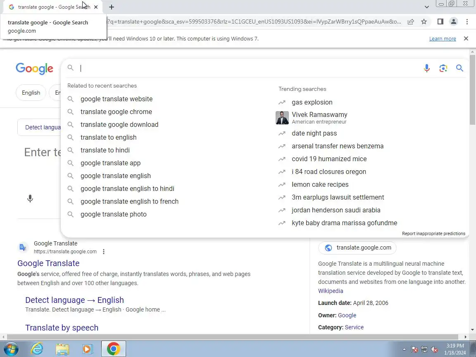This screenshot has width=476, height=357.
Task: Select trending 3m earplugs lawsuit settlement
Action: (338, 198)
